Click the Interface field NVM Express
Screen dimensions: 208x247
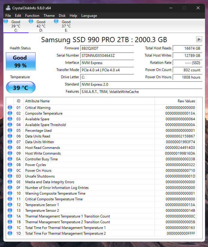[107, 63]
